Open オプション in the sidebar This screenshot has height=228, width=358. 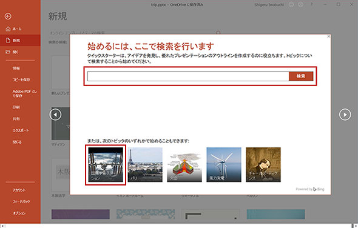20,213
